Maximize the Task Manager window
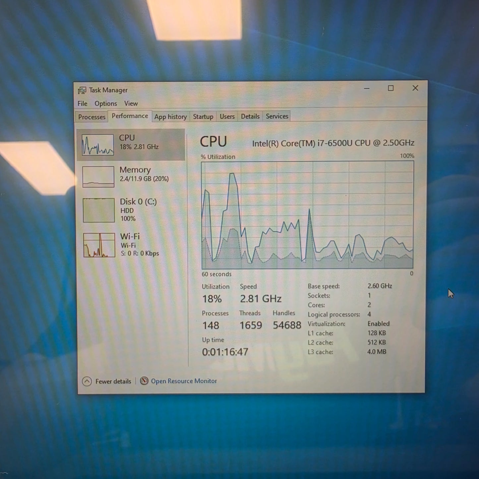Screen dimensions: 479x479 point(391,88)
